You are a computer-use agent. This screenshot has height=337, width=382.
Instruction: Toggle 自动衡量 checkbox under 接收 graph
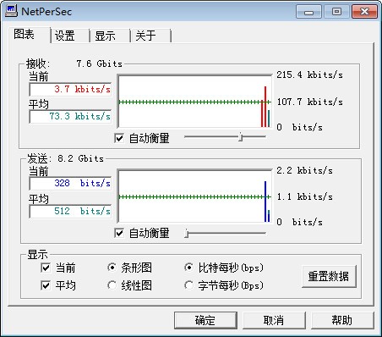119,138
